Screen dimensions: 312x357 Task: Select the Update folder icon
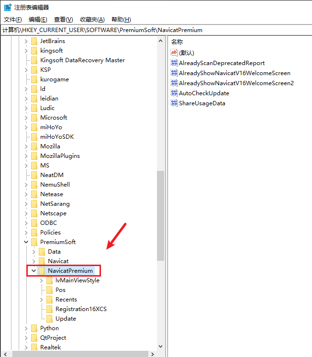(x=49, y=319)
